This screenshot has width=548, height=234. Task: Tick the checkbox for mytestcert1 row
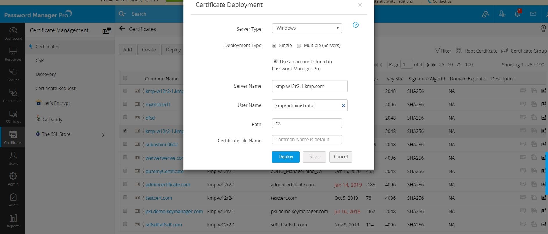pyautogui.click(x=125, y=104)
